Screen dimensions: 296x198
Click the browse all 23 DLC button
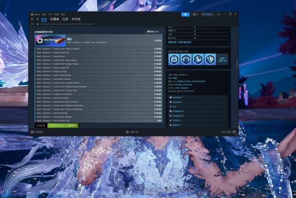(153, 32)
